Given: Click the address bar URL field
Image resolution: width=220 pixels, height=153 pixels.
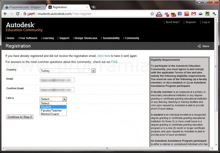Looking at the screenshot, I should (88, 14).
